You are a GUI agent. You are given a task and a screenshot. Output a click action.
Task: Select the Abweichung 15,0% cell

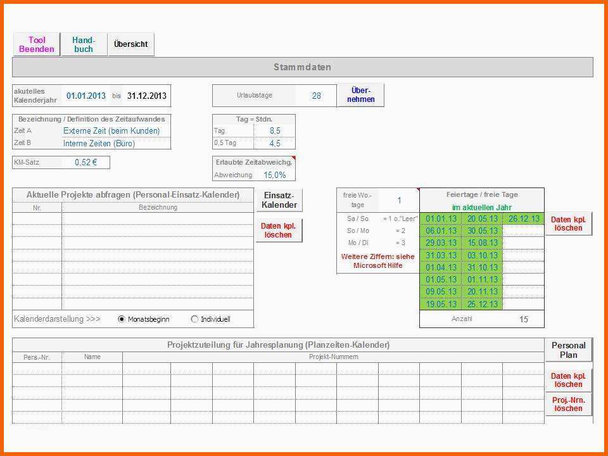point(274,175)
